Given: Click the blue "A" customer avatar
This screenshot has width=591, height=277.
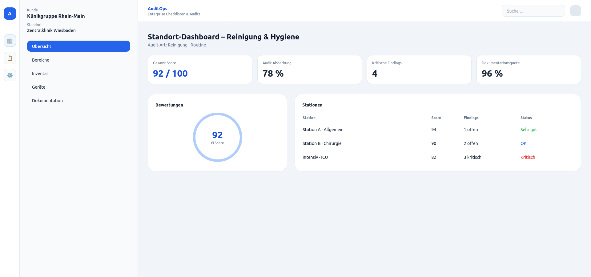Looking at the screenshot, I should 10,14.
